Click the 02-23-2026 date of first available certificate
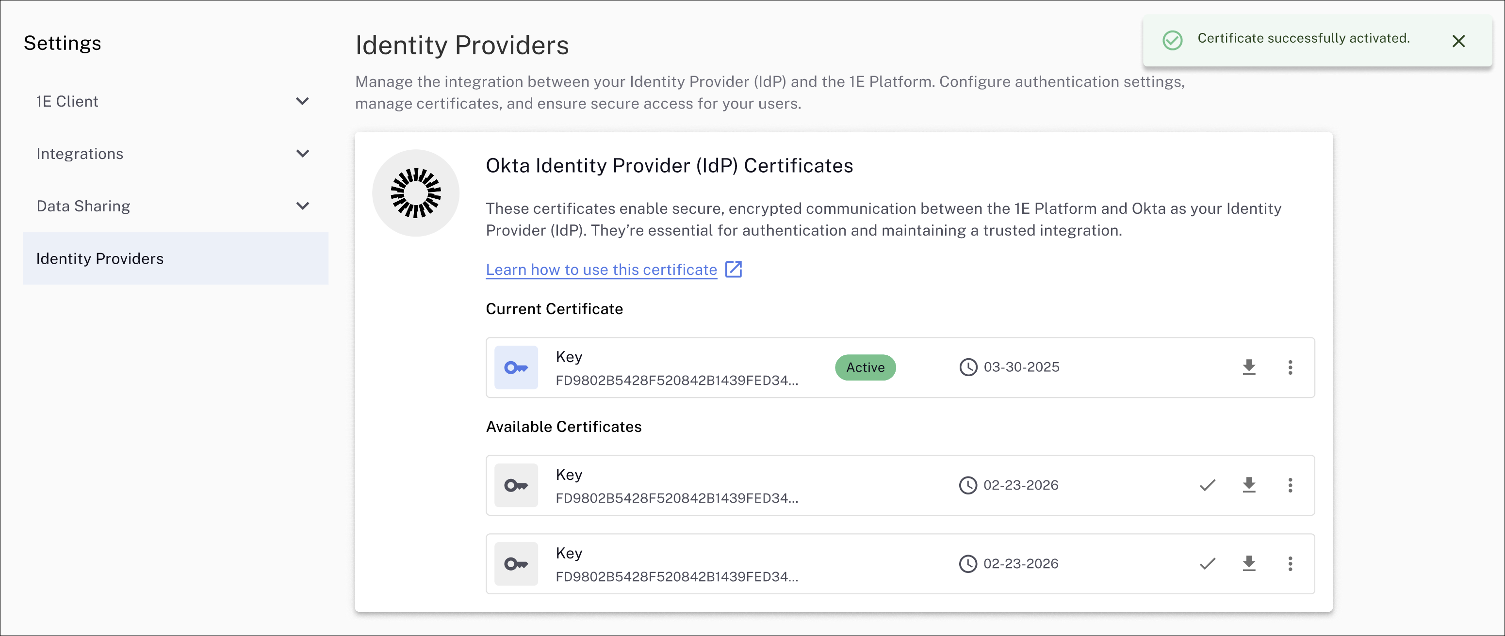 coord(1021,485)
